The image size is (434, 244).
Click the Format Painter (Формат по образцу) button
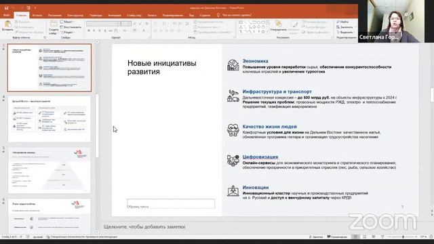[29, 33]
